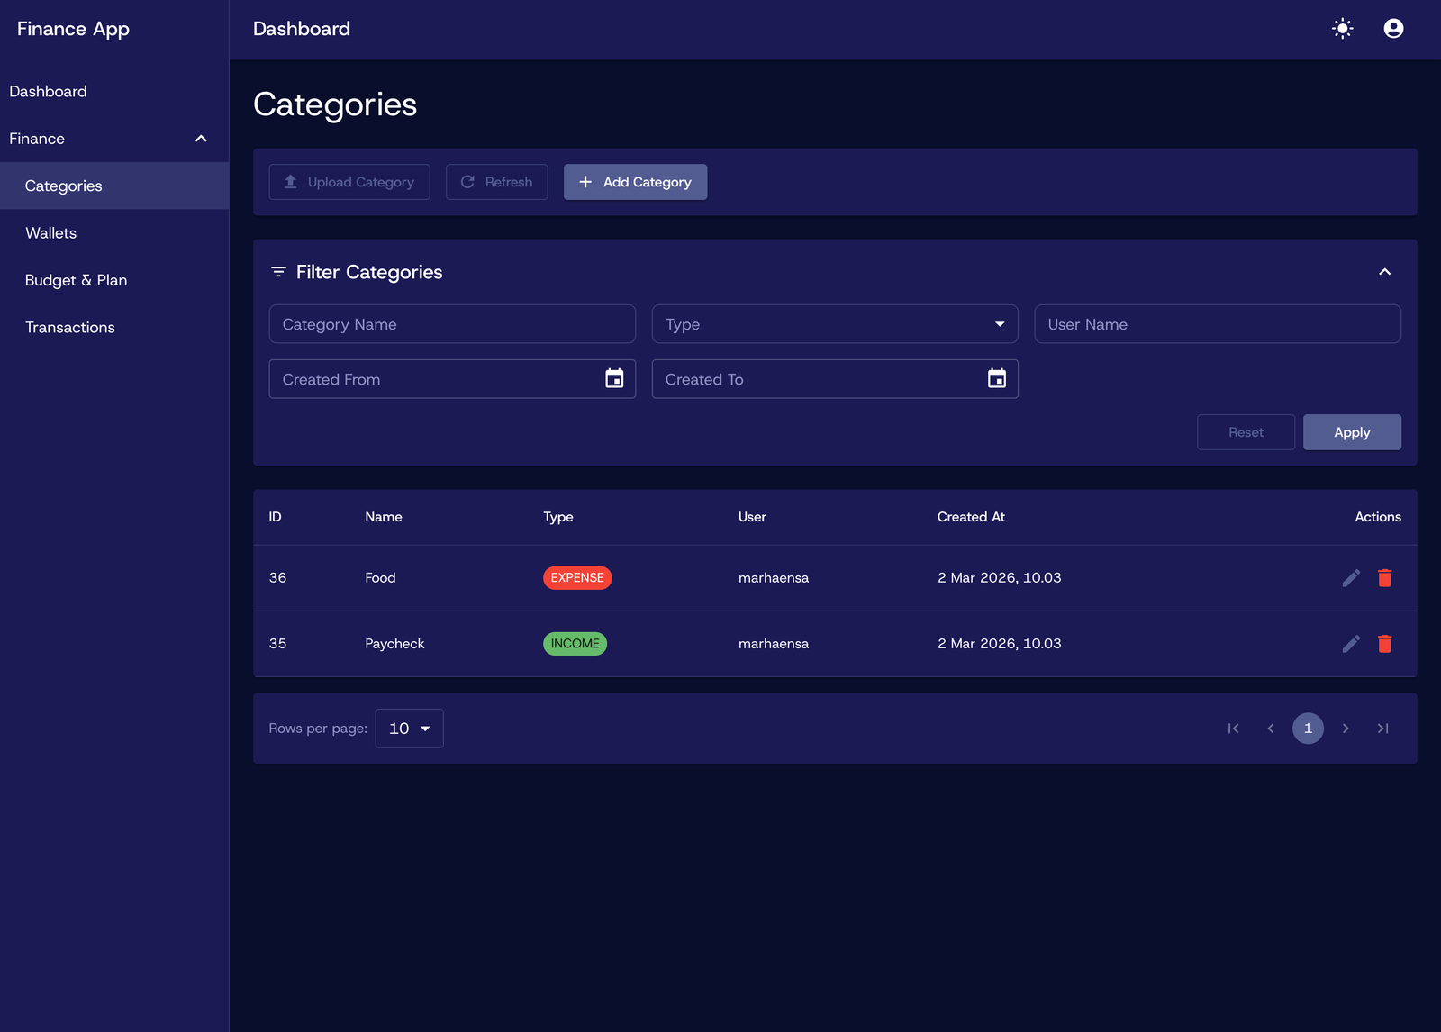Screen dimensions: 1441x1032
Task: Focus the Category Name filter field
Action: [x=452, y=324]
